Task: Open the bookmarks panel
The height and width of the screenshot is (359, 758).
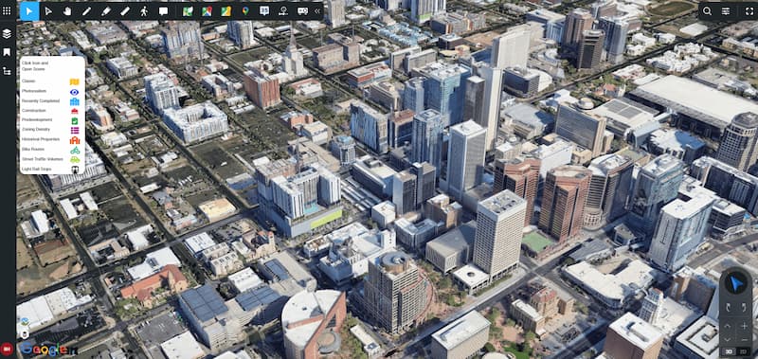Action: coord(7,52)
